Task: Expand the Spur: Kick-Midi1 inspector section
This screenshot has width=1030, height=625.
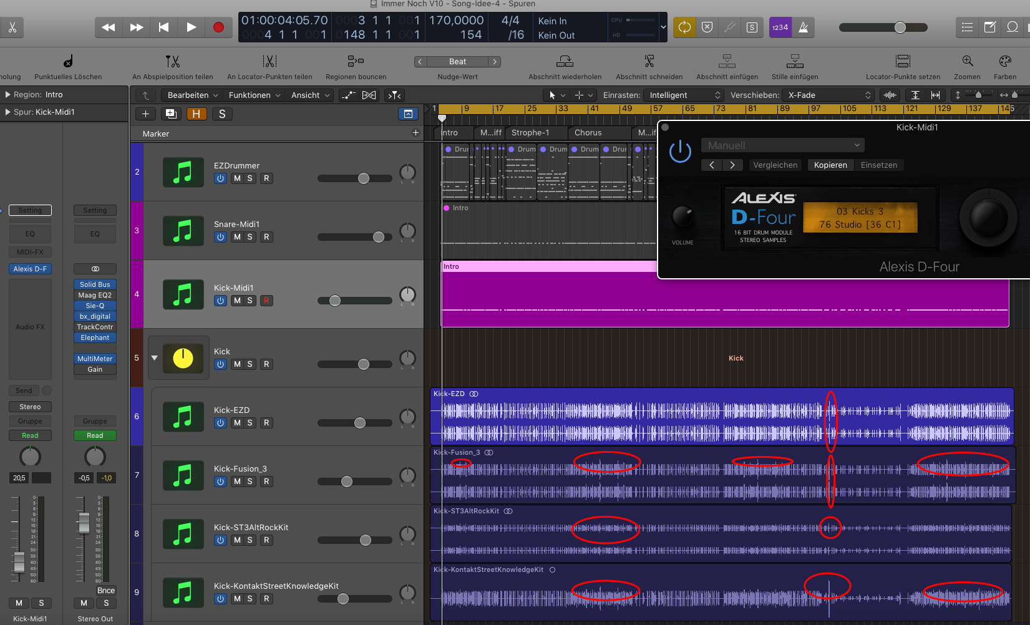Action: (8, 112)
